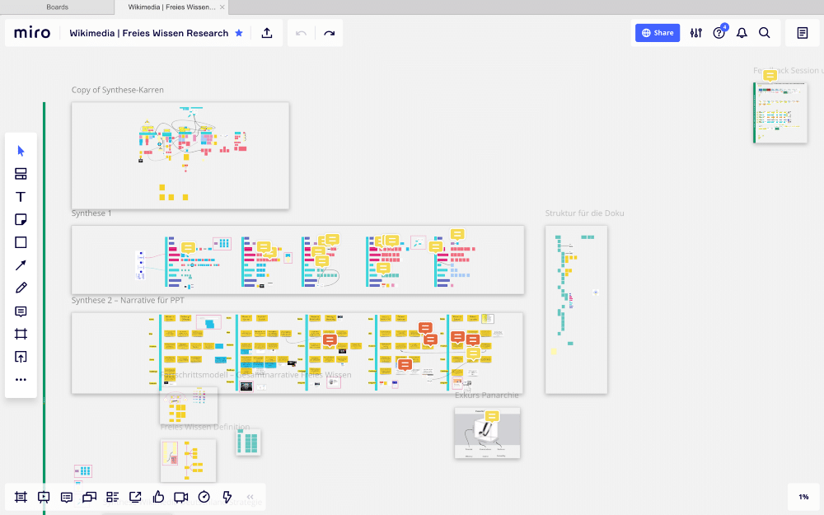Select the frame tool in left toolbar
This screenshot has height=515, width=824.
(x=21, y=335)
